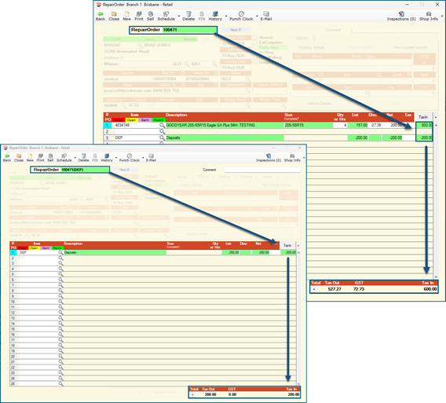Open the Print icon in upper toolbar
The height and width of the screenshot is (403, 446).
pos(139,16)
